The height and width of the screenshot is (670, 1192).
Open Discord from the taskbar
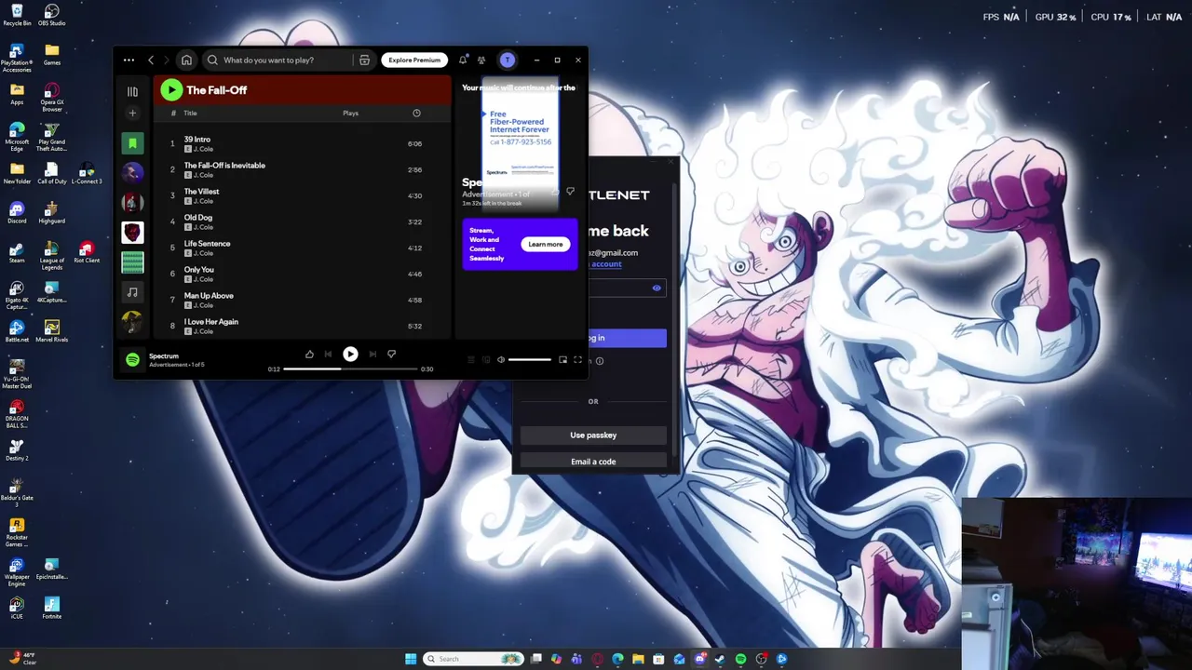click(x=699, y=659)
